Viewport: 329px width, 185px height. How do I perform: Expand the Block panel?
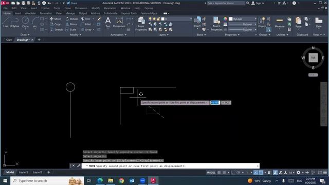[201, 35]
